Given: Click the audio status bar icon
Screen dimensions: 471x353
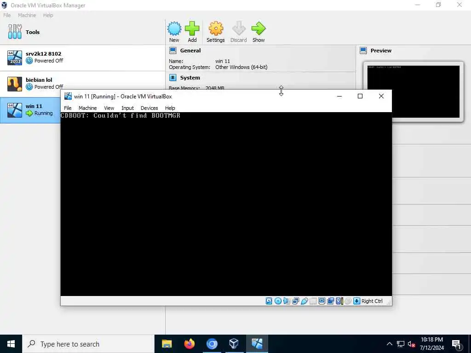Looking at the screenshot, I should [287, 301].
